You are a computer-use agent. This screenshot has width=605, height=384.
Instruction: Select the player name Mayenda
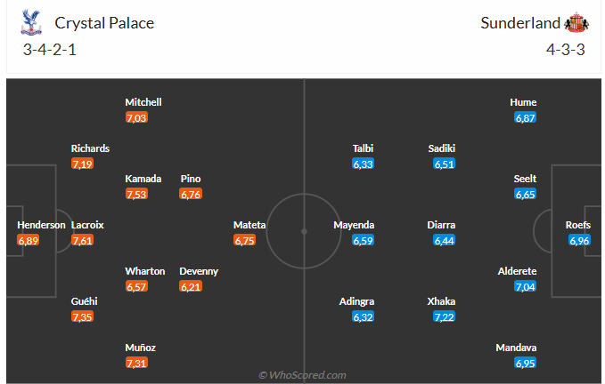[354, 225]
